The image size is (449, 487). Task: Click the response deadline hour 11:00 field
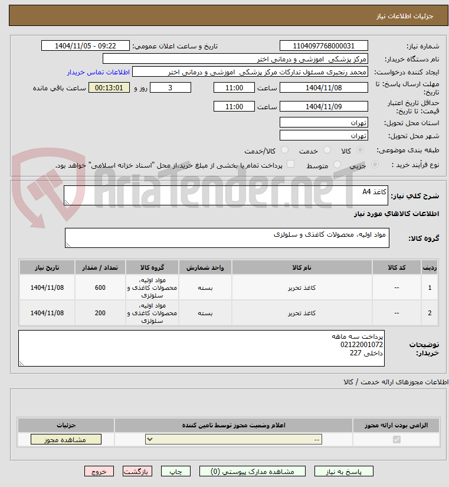(x=234, y=87)
